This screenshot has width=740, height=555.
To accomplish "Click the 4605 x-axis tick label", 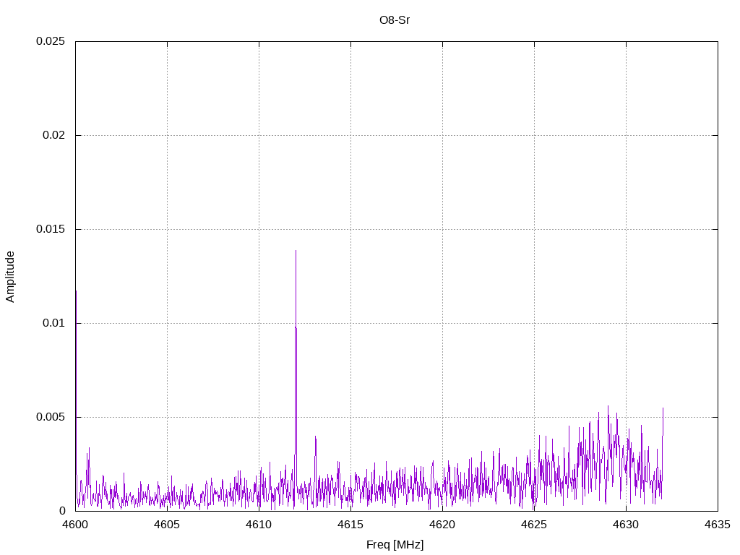I will (167, 525).
